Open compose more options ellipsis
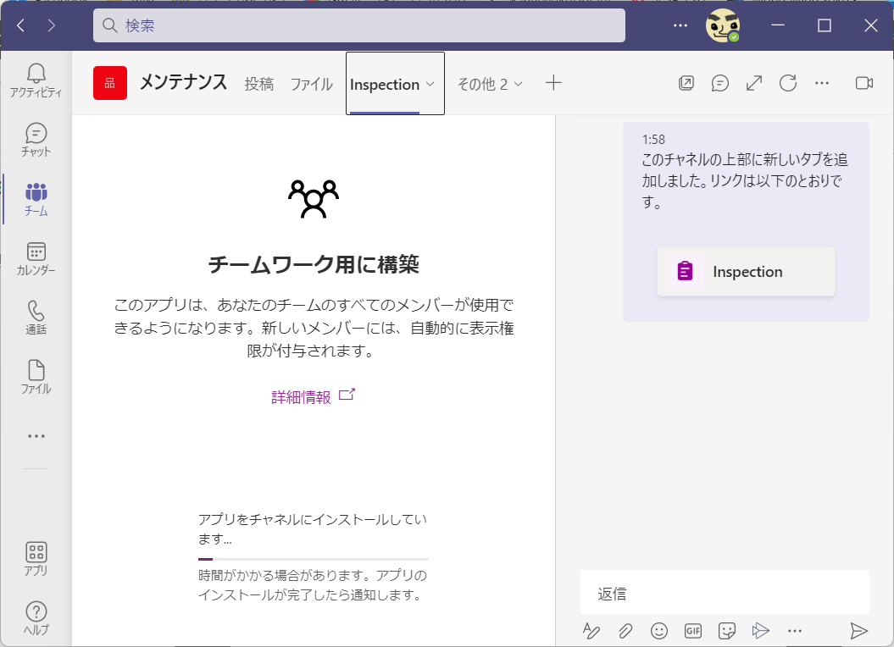The width and height of the screenshot is (894, 647). pyautogui.click(x=795, y=630)
